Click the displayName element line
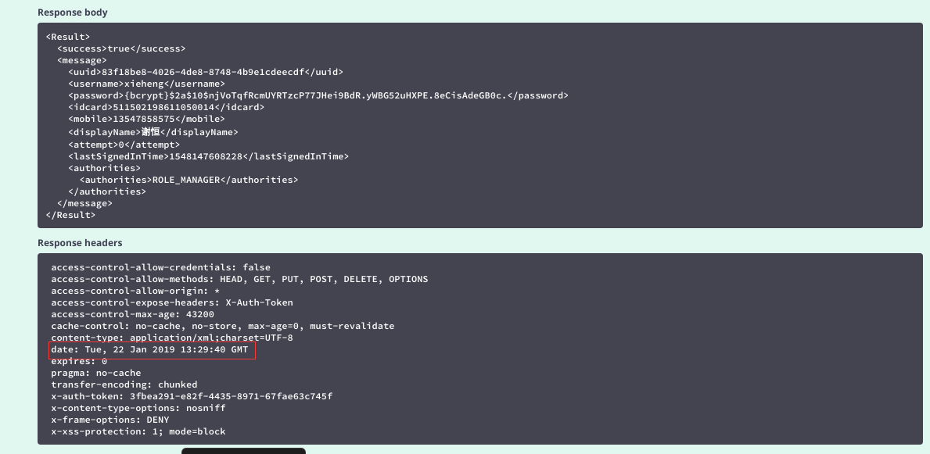The width and height of the screenshot is (930, 454). (153, 132)
